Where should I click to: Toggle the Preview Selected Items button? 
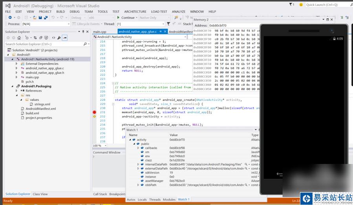65,38
